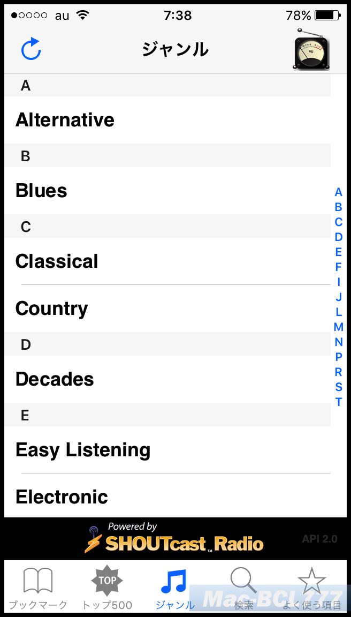Jump to letter F in index
Image resolution: width=351 pixels, height=617 pixels.
coord(338,267)
